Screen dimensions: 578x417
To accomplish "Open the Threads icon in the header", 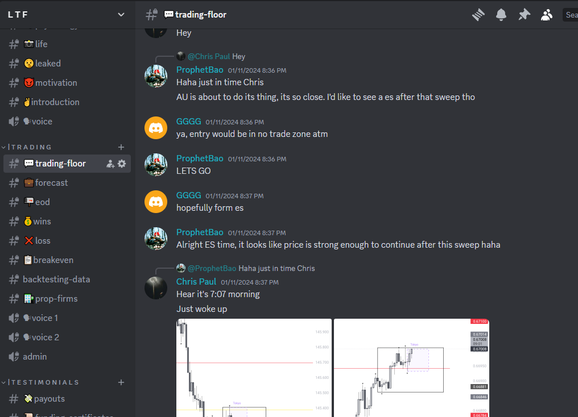I will pos(478,15).
